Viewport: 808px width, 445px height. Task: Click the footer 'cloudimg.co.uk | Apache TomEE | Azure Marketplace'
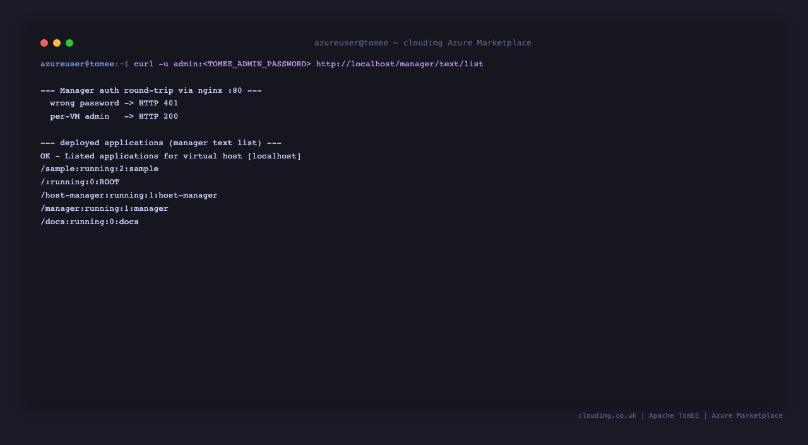[680, 416]
